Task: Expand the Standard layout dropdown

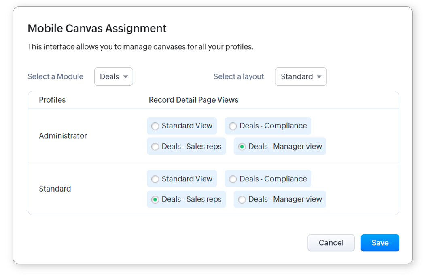Action: (301, 77)
